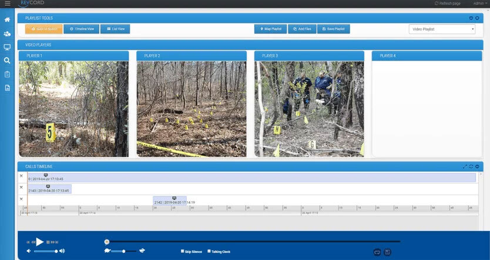This screenshot has height=260, width=490.
Task: Switch to List View
Action: tap(115, 29)
